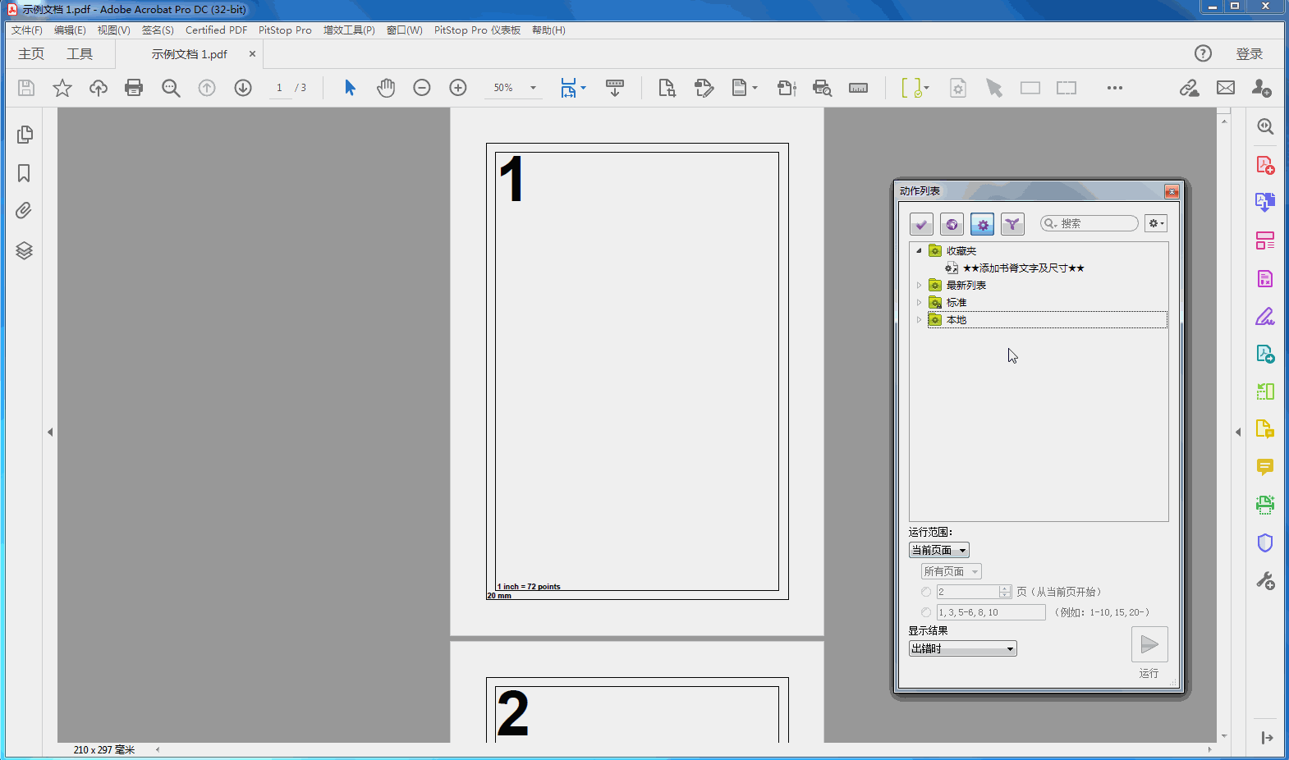Go to previous page arrow

pyautogui.click(x=207, y=88)
